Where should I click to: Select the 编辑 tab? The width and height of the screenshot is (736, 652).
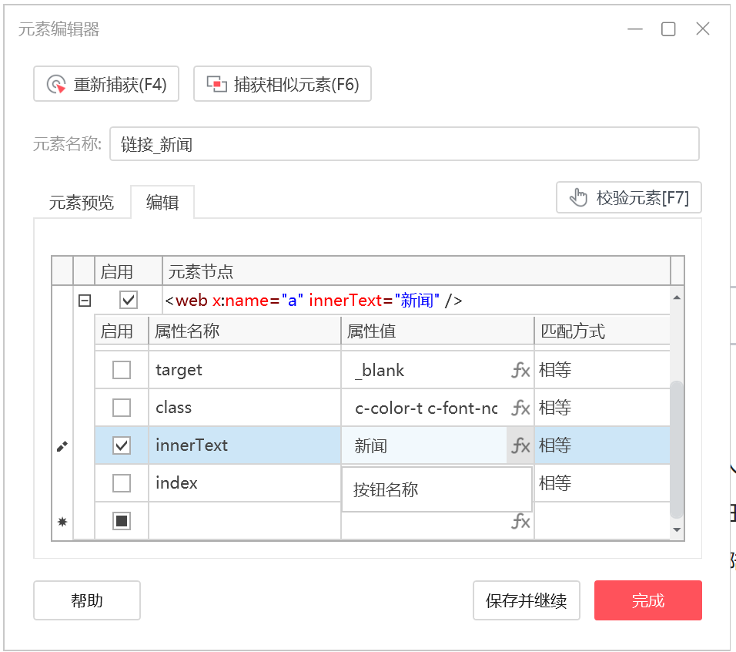[x=162, y=203]
